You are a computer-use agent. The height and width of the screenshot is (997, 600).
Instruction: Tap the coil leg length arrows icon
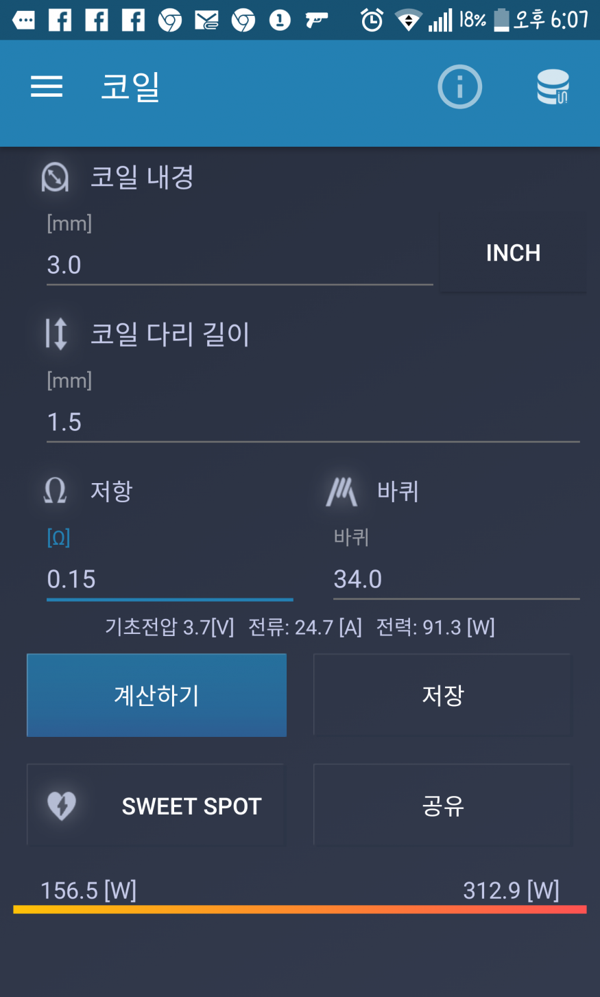(56, 334)
